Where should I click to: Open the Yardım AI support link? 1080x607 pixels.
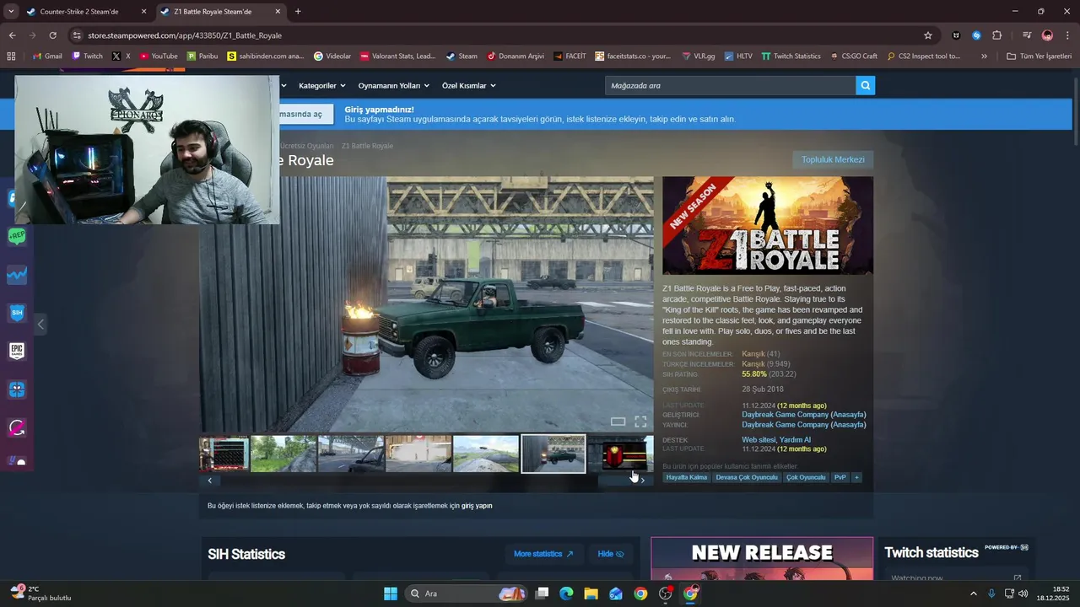(795, 440)
